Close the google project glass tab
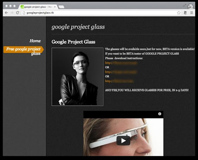Screen dimensions: 198x160 55,7
